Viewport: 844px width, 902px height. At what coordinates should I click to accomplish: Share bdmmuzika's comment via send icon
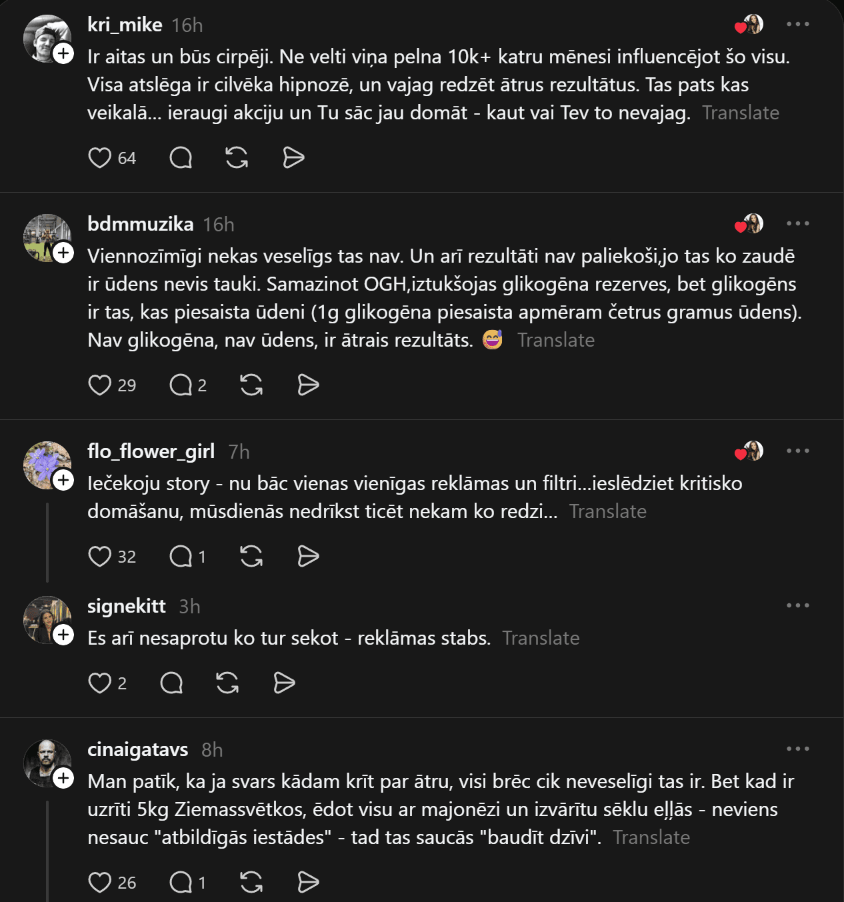point(308,385)
